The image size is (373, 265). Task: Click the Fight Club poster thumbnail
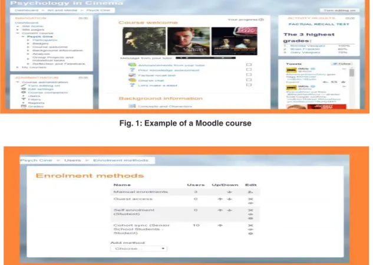point(235,41)
